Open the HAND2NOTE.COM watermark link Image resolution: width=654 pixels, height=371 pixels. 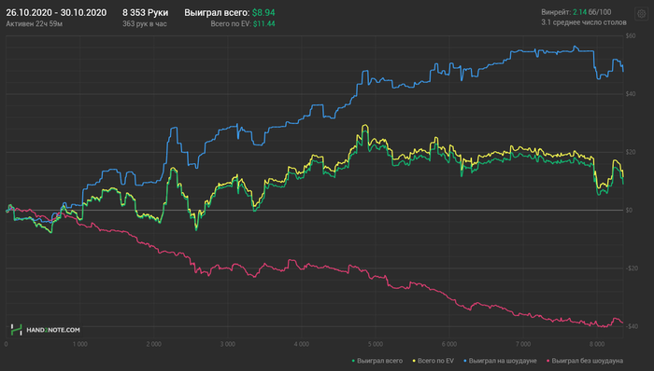pos(53,330)
